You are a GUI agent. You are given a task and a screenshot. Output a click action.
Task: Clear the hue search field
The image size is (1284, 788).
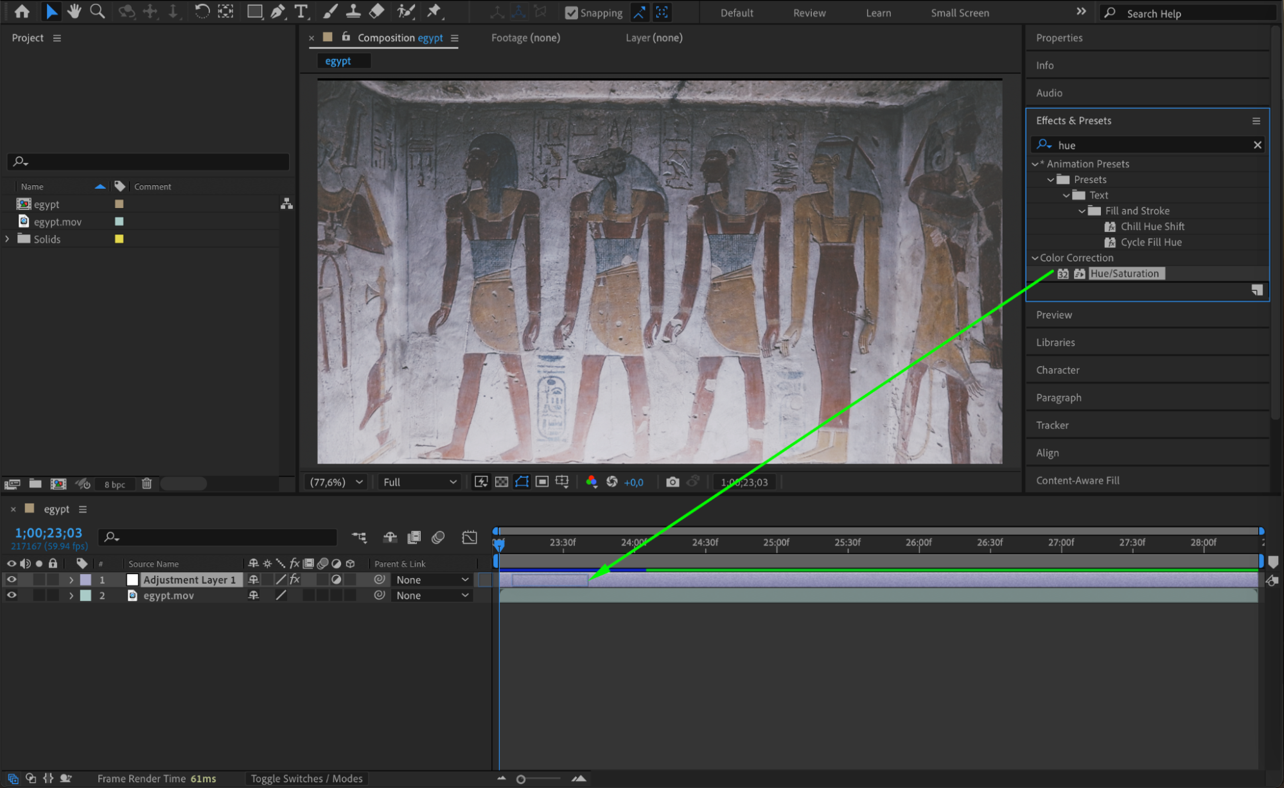[x=1257, y=145]
